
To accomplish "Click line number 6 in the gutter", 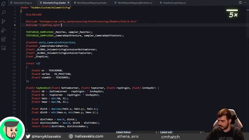I will pos(15,25).
